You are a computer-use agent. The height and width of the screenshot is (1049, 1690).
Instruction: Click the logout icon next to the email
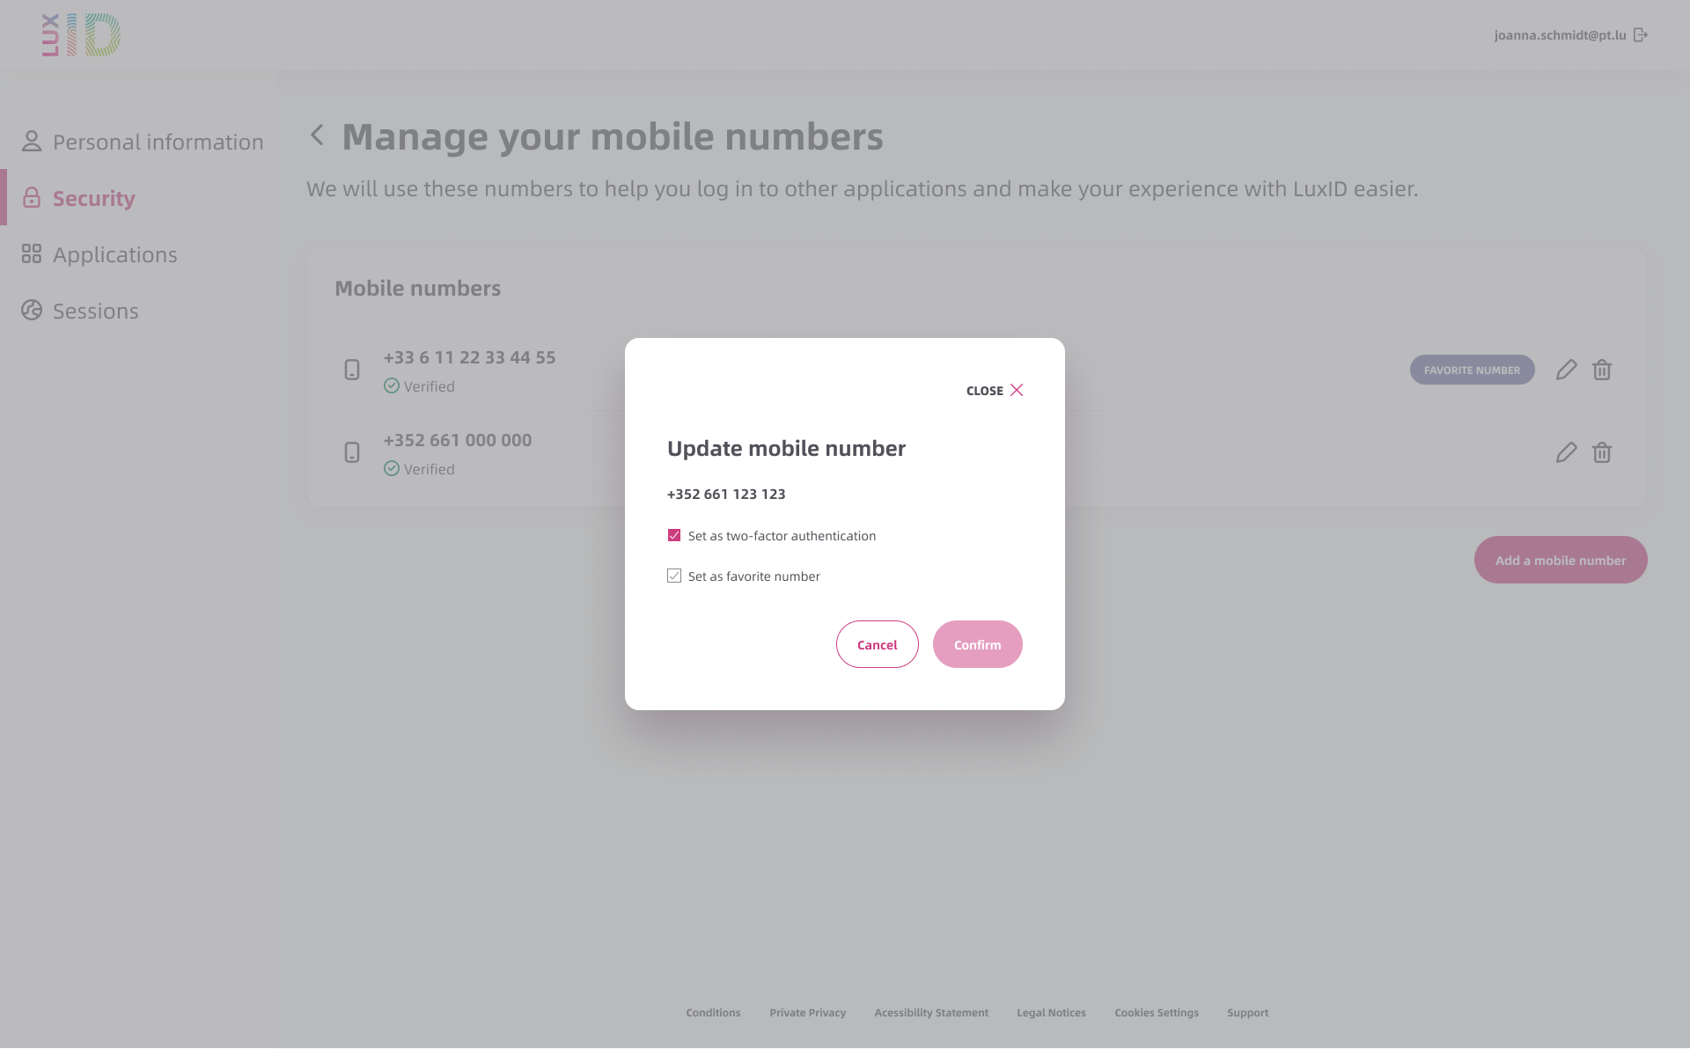1641,35
